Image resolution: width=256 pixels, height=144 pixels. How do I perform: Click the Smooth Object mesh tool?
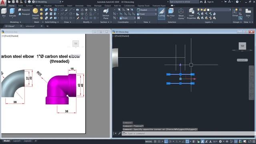click(x=36, y=14)
